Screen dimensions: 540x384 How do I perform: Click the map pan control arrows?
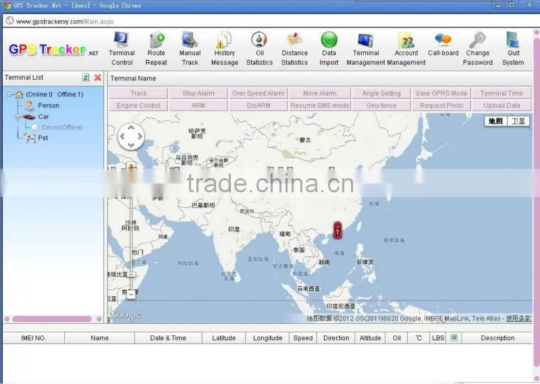[131, 136]
